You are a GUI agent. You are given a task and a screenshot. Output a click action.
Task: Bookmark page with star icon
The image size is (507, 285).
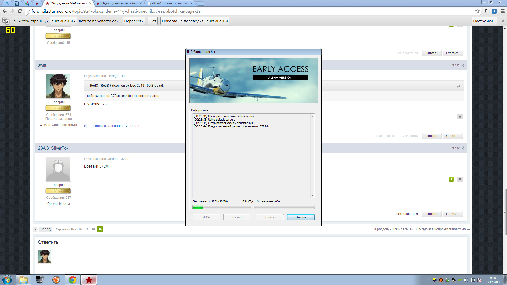pyautogui.click(x=477, y=11)
